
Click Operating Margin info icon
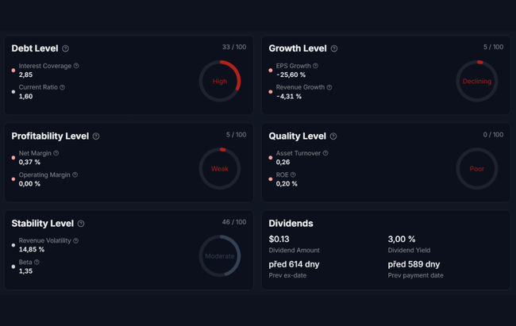point(75,175)
